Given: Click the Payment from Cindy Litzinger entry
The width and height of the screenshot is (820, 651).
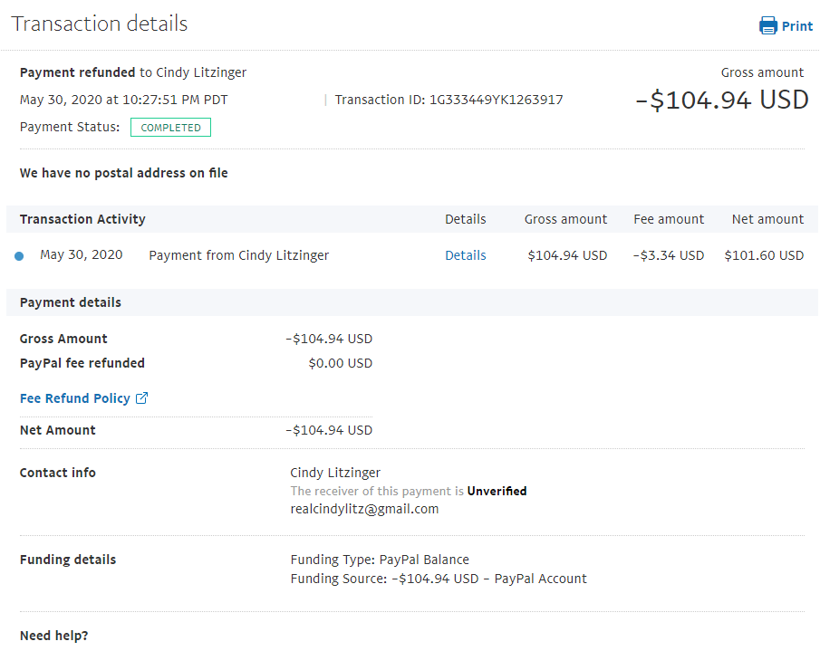Looking at the screenshot, I should [238, 255].
